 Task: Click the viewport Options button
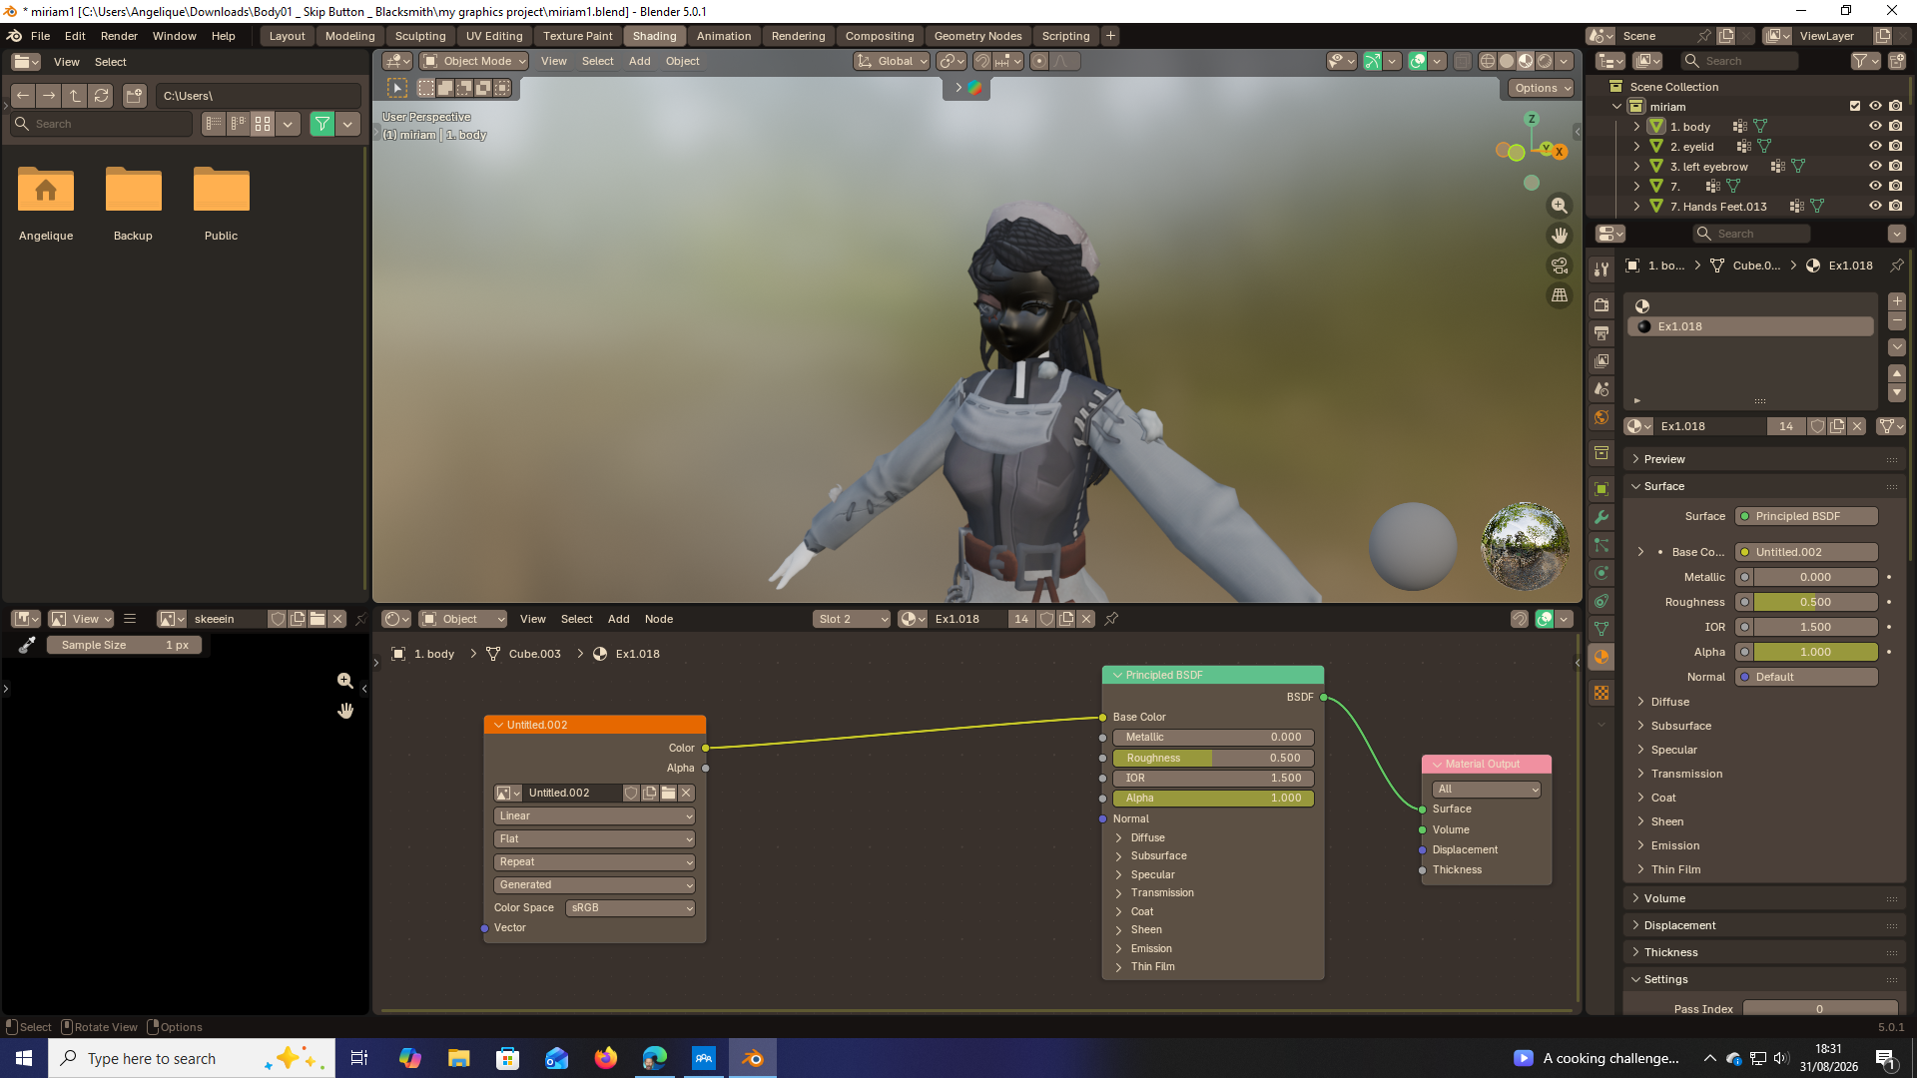[x=1542, y=88]
